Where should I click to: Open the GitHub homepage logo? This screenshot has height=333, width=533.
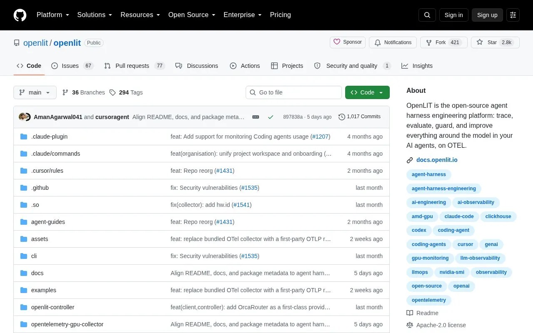click(x=20, y=15)
